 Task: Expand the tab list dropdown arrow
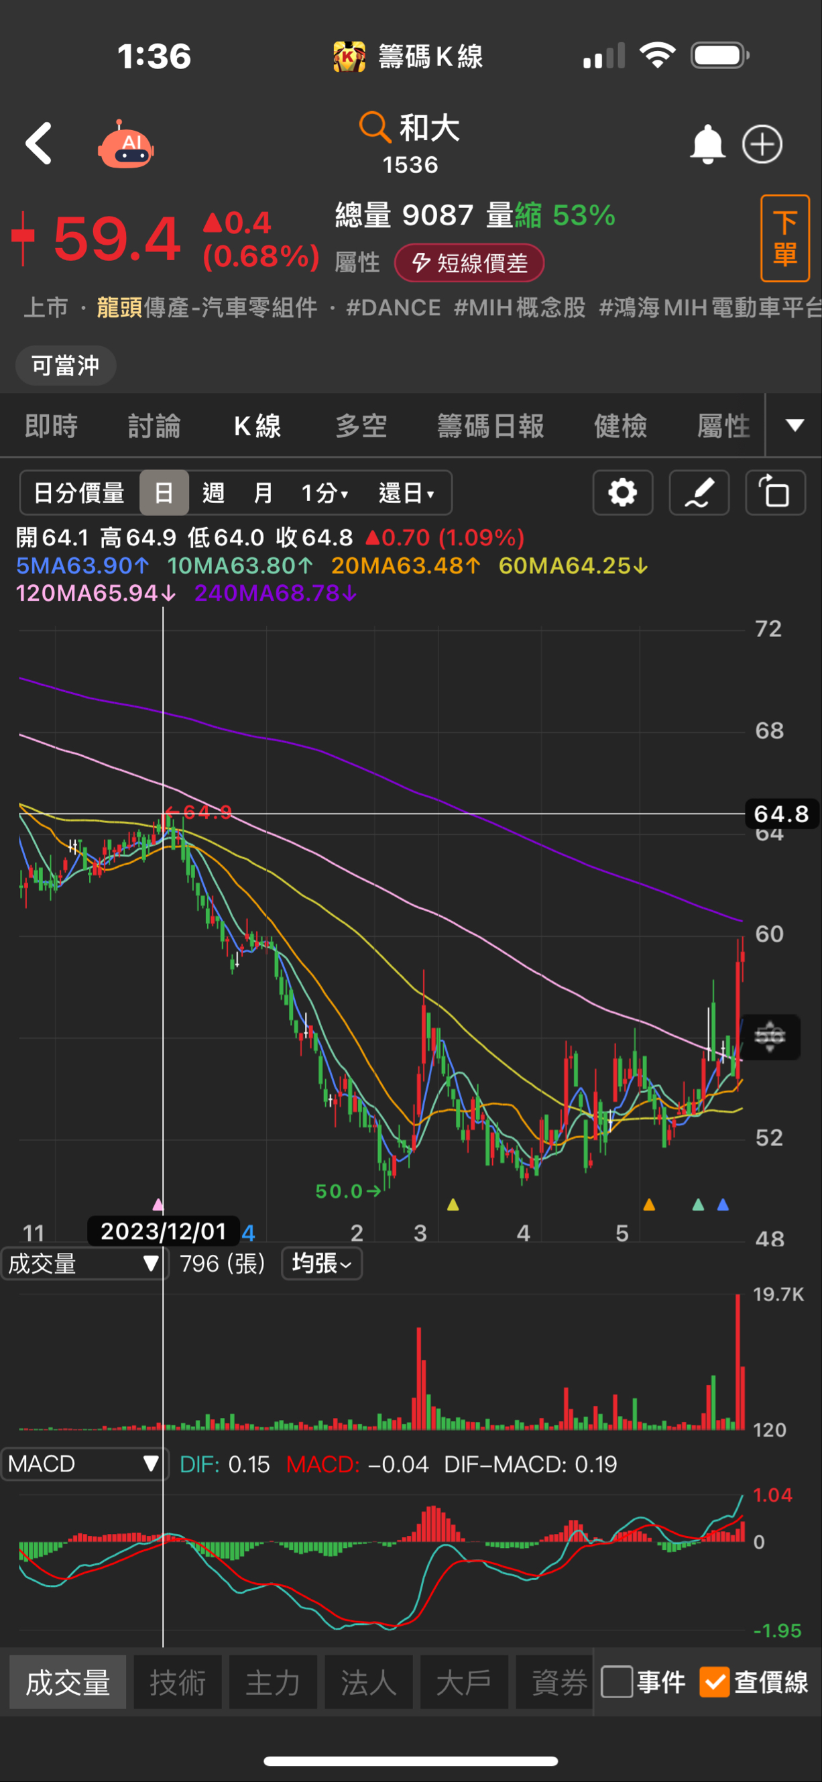pos(795,425)
